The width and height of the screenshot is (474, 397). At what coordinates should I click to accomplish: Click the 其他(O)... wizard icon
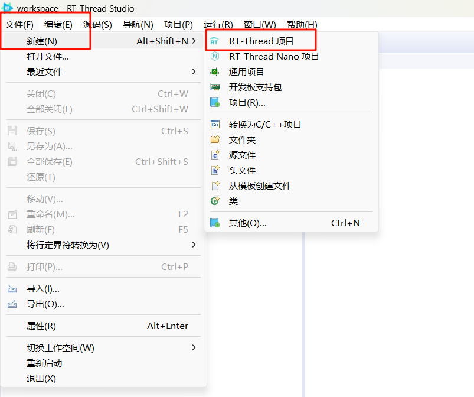(215, 223)
